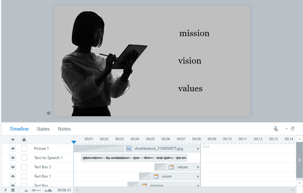Click the zoom out timeline small mountain icon

pos(26,190)
